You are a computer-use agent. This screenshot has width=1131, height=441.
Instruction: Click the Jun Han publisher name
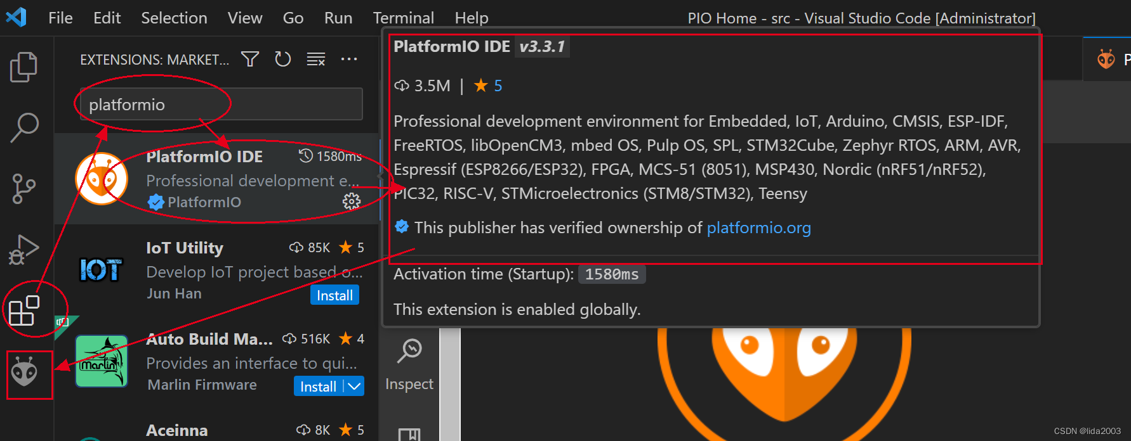click(x=174, y=293)
